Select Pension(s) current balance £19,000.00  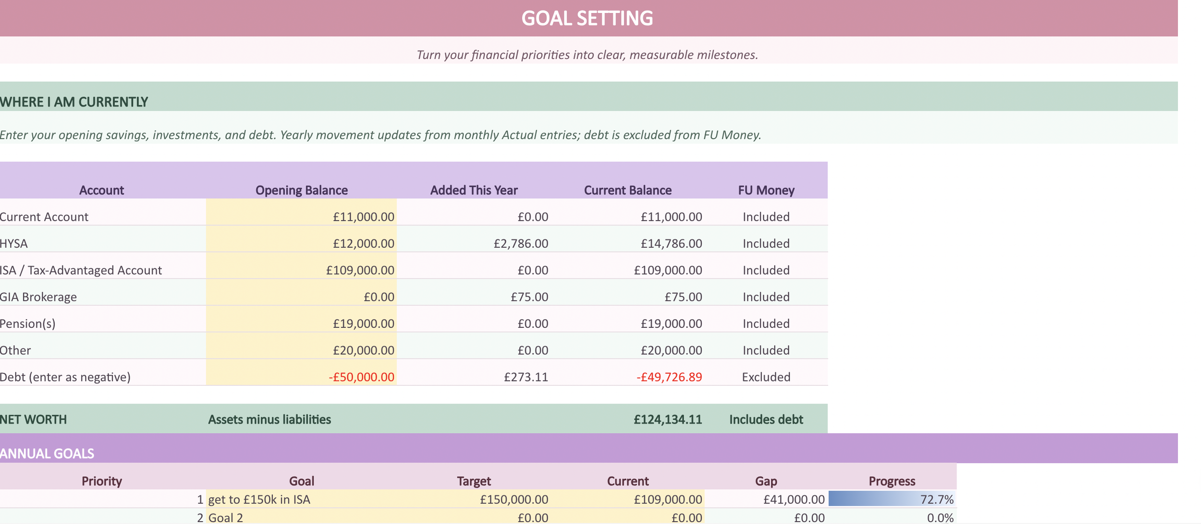(627, 319)
